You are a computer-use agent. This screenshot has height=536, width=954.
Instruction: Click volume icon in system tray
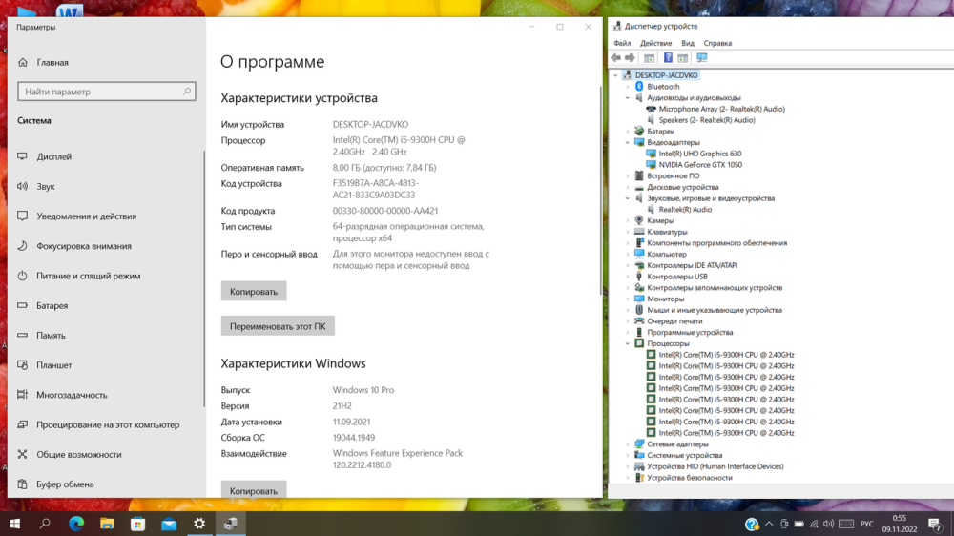[x=828, y=524]
